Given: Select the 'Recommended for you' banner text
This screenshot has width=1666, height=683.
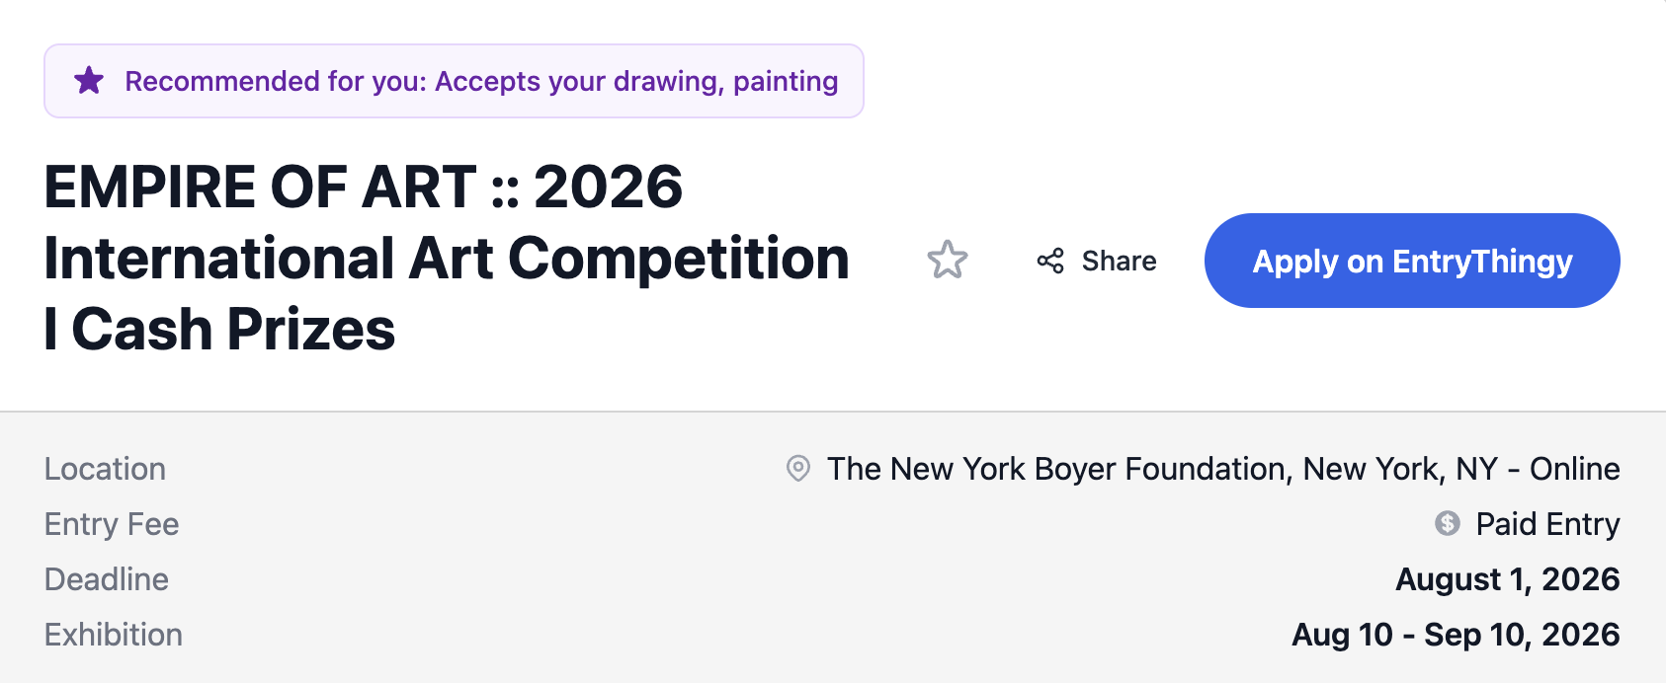Looking at the screenshot, I should click(x=275, y=81).
